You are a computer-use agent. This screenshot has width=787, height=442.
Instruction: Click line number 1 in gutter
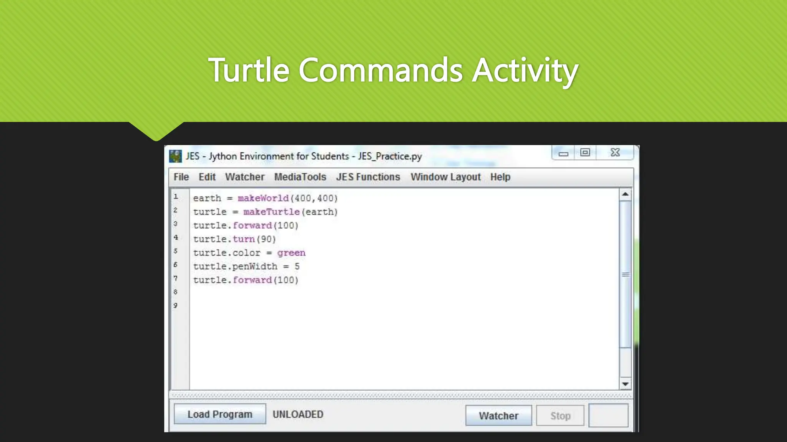176,197
